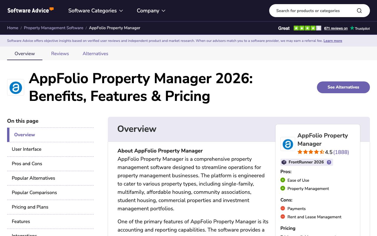Viewport: 377px width, 236px height.
Task: Click the Learn more disclosure link
Action: [x=333, y=41]
